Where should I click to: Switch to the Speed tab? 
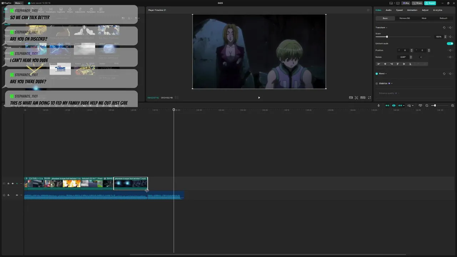click(x=399, y=10)
